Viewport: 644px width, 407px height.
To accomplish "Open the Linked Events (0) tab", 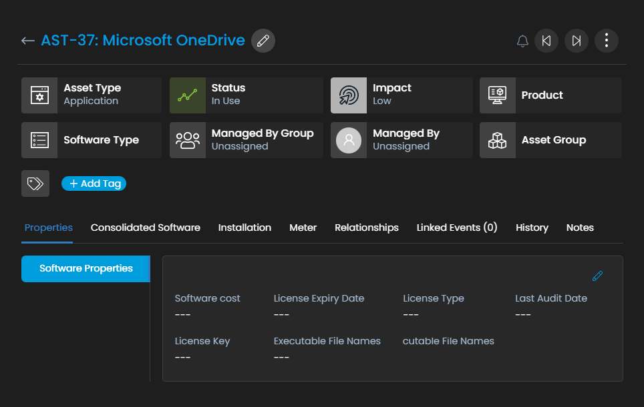I will coord(457,228).
